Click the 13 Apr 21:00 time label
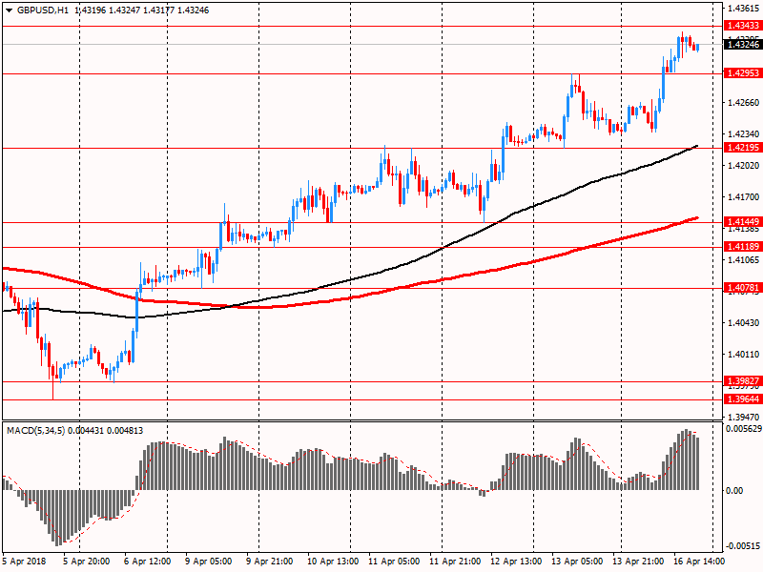Viewport: 763px width, 572px height. [x=638, y=562]
